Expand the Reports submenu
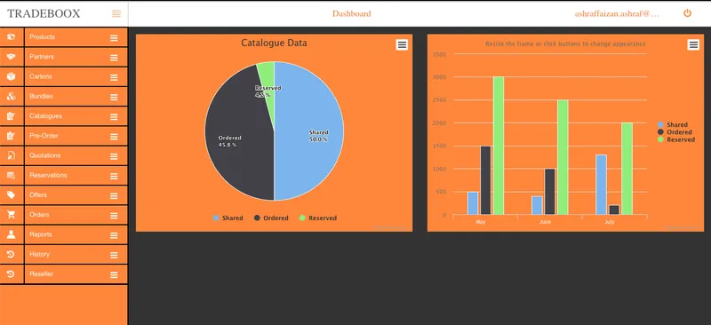The image size is (711, 325). 114,235
